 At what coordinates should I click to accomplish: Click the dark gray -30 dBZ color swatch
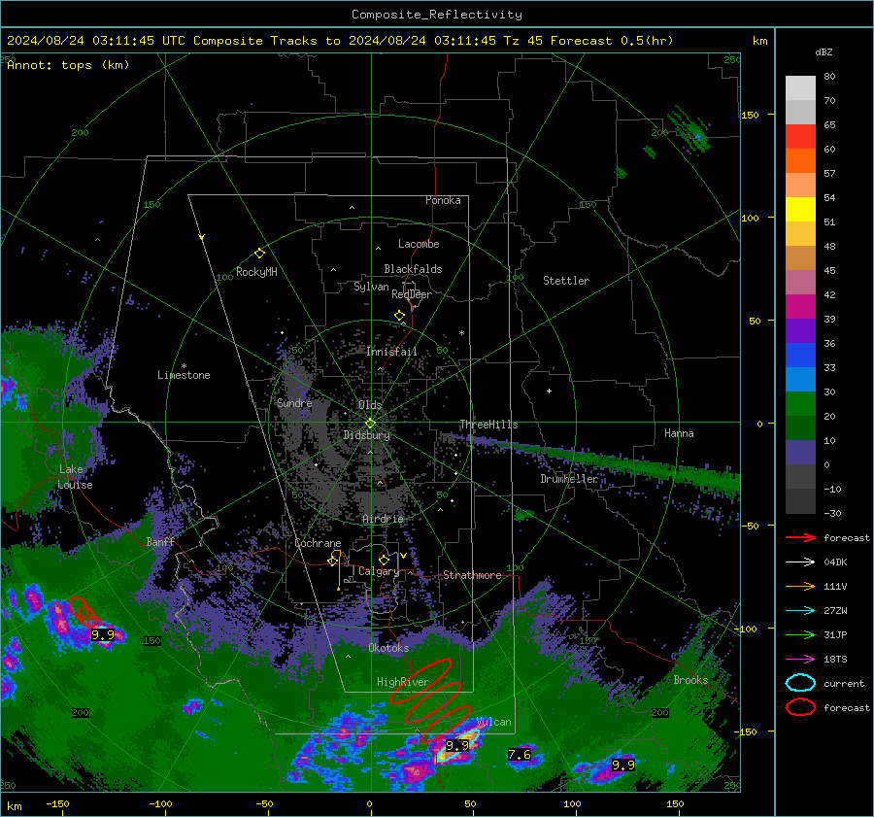pos(800,501)
